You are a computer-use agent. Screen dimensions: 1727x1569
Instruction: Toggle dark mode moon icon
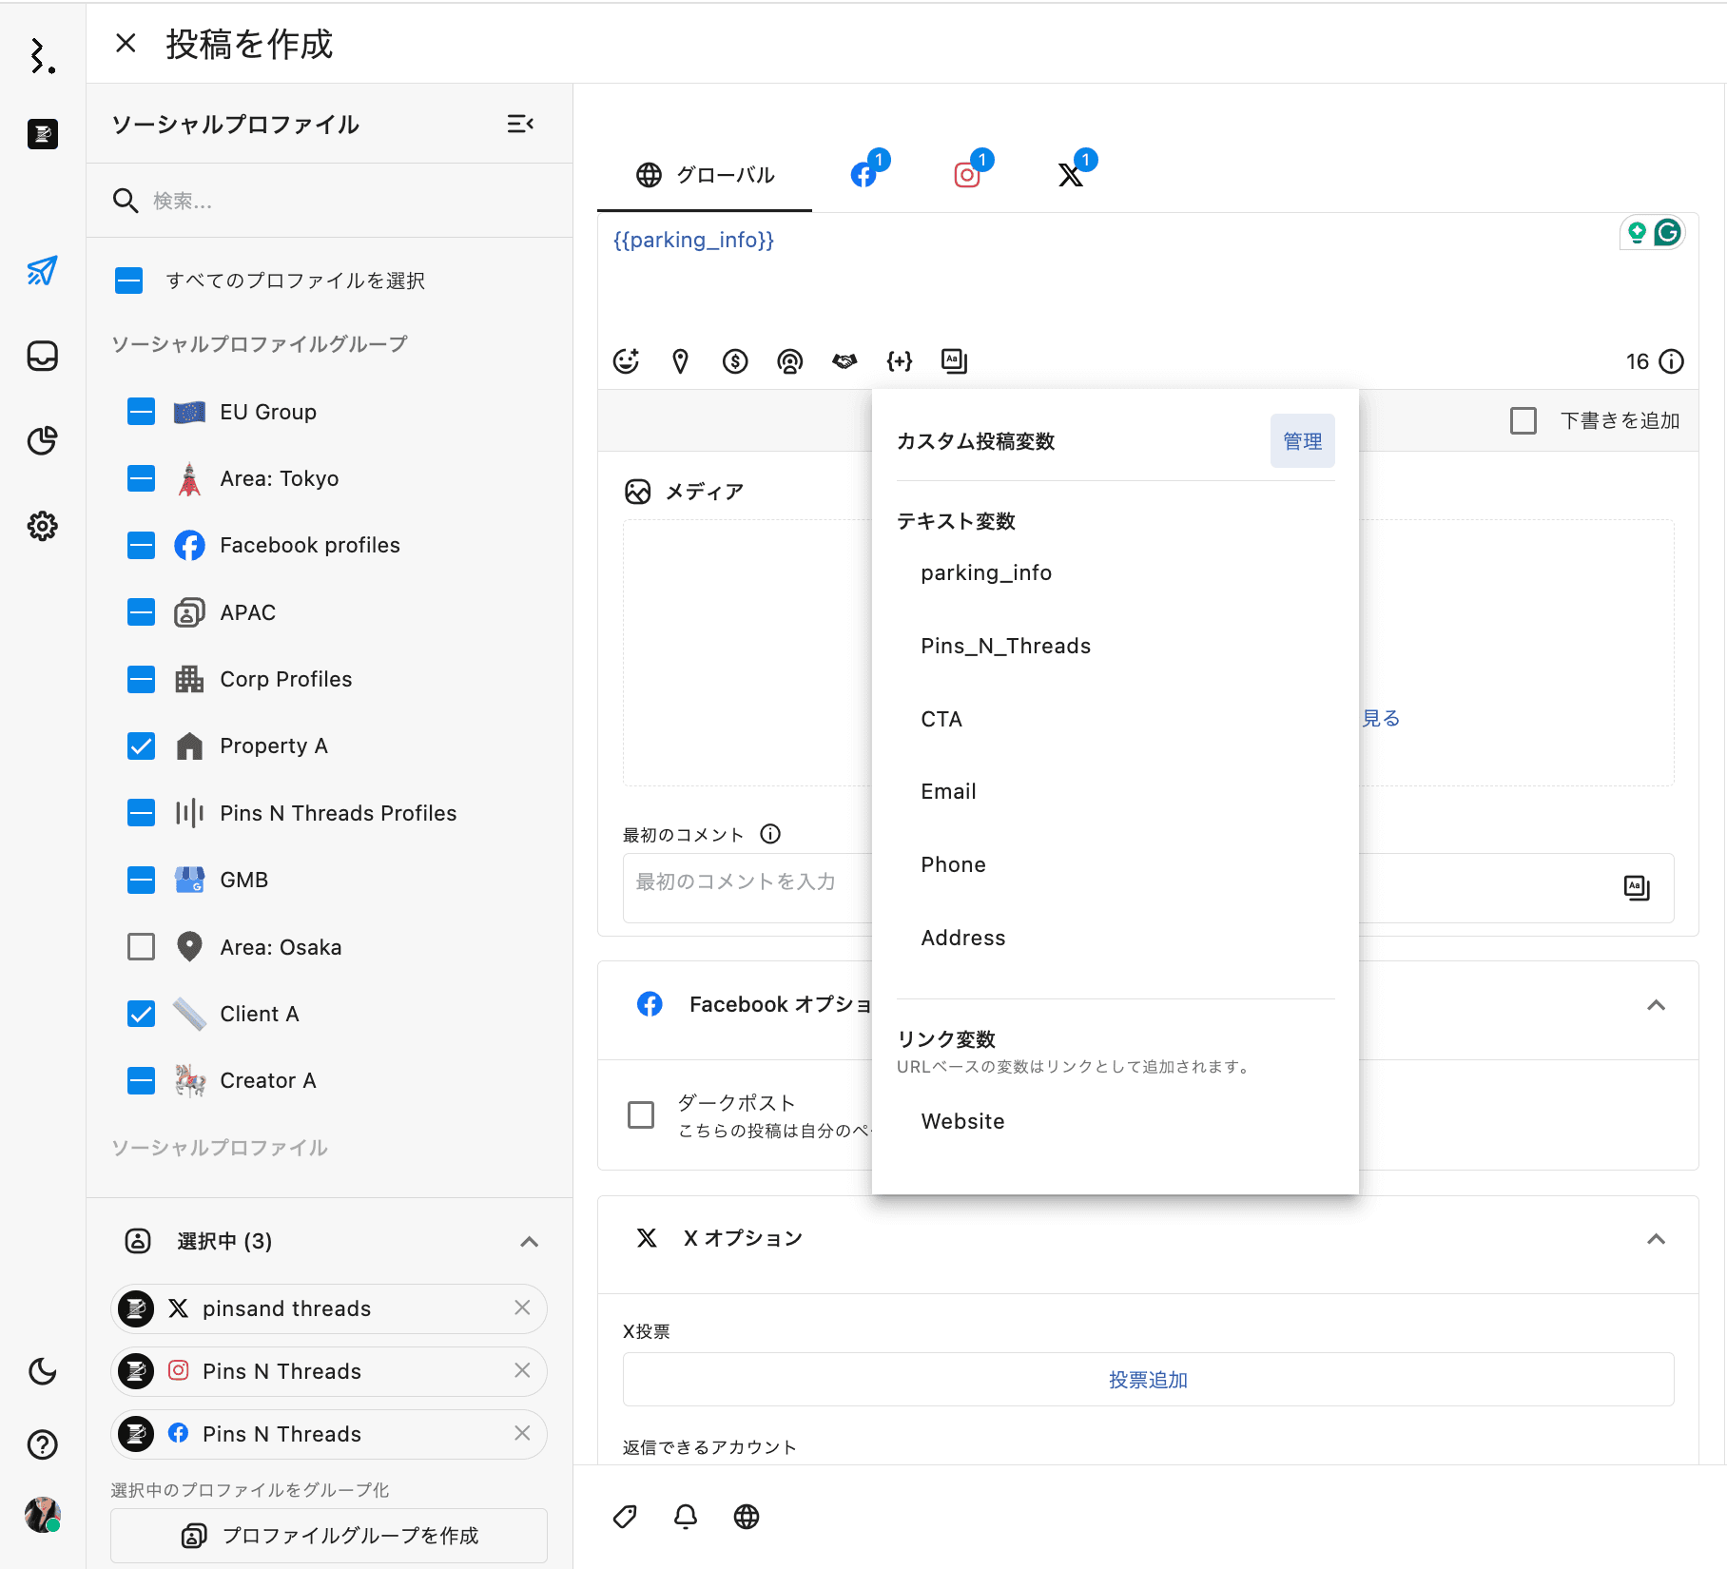[43, 1370]
